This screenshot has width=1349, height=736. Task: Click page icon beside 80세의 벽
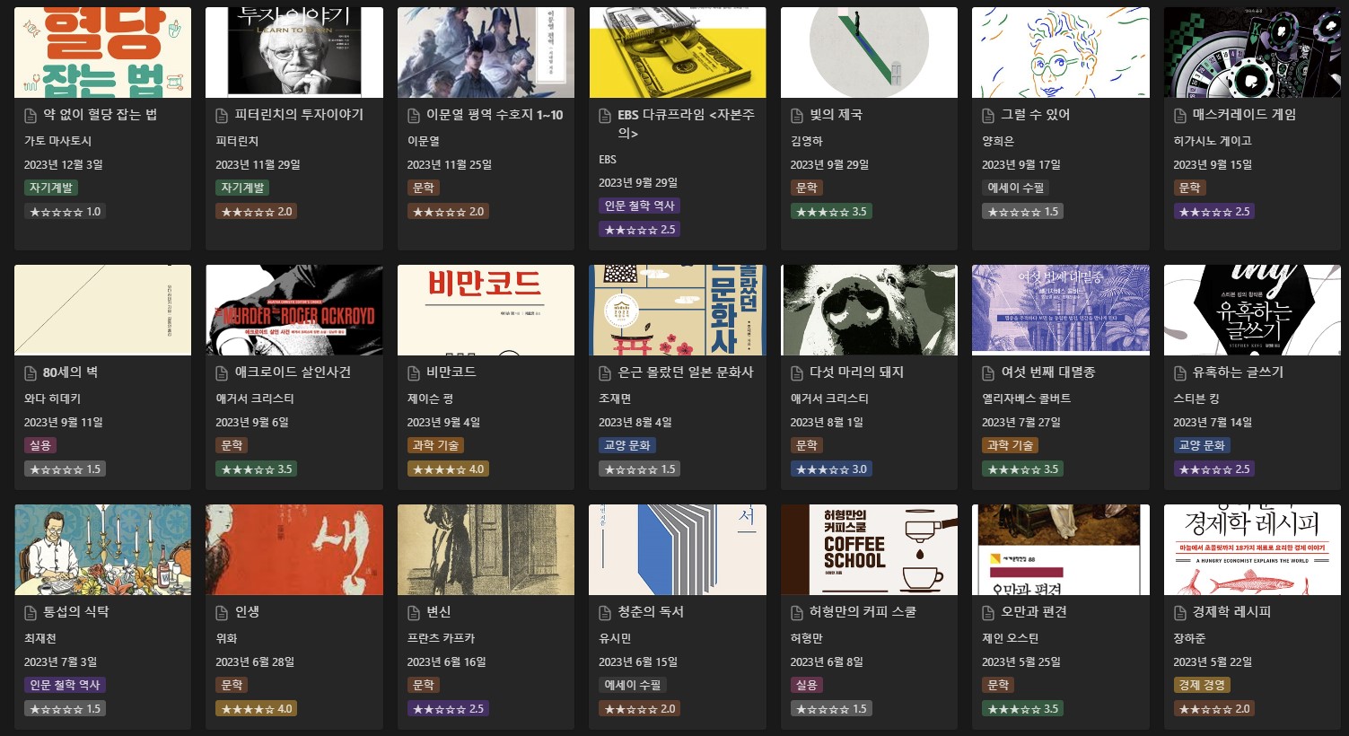pyautogui.click(x=31, y=372)
